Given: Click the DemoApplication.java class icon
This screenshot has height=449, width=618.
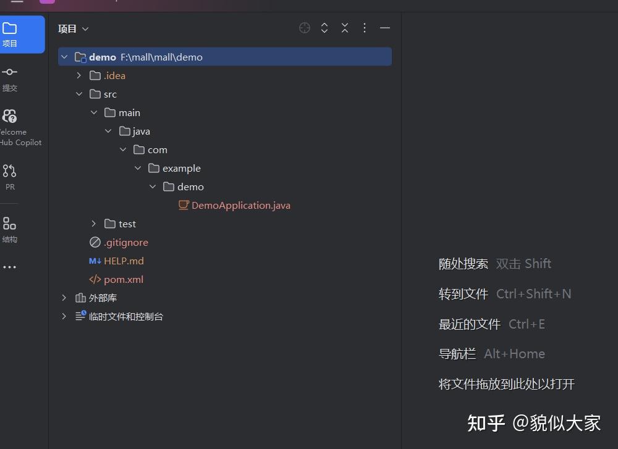Looking at the screenshot, I should tap(184, 205).
